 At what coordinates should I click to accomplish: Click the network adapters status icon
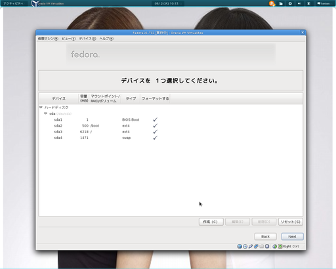point(256,246)
